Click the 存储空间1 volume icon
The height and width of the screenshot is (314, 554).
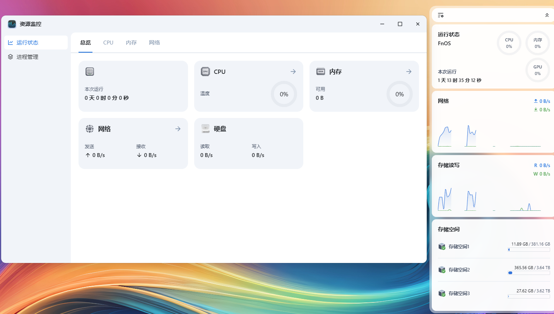point(442,247)
